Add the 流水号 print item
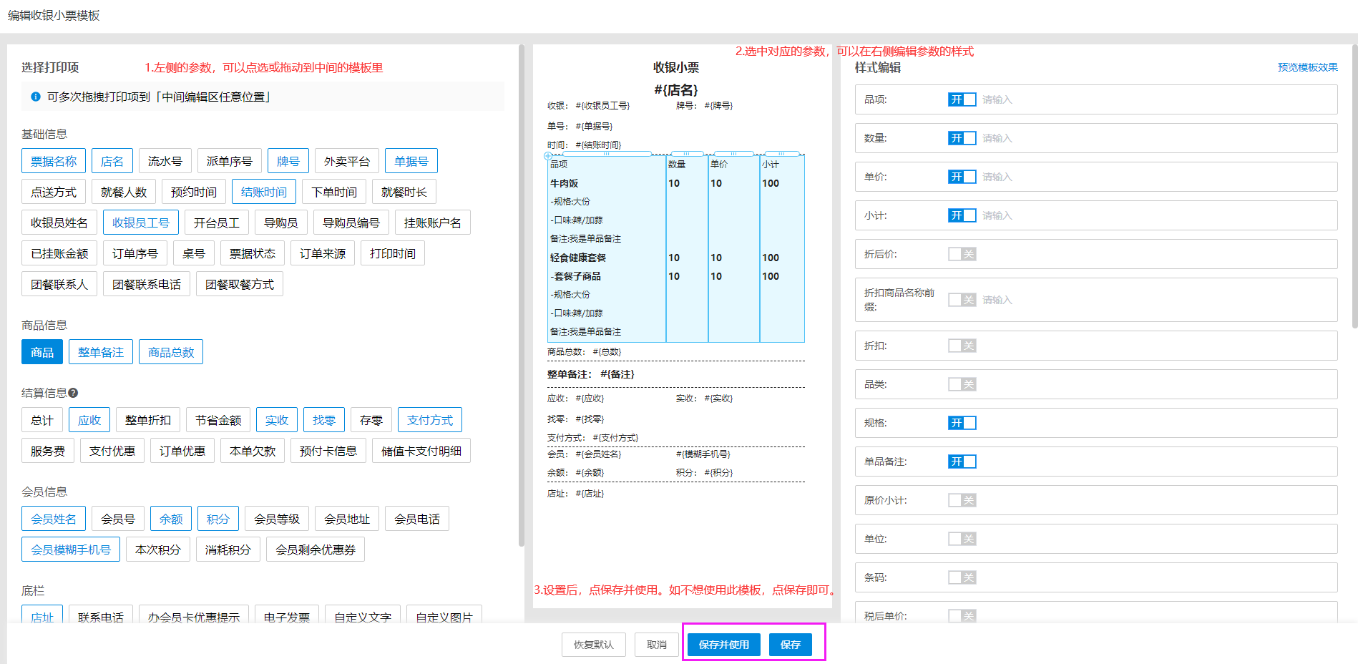This screenshot has height=664, width=1358. (165, 161)
